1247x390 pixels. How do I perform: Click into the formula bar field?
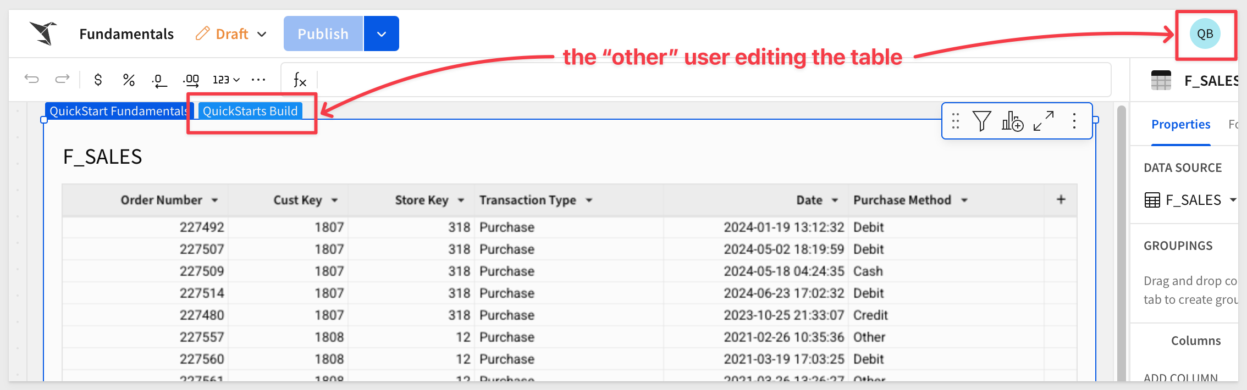click(x=714, y=80)
